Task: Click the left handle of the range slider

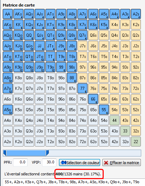Action: point(5,153)
